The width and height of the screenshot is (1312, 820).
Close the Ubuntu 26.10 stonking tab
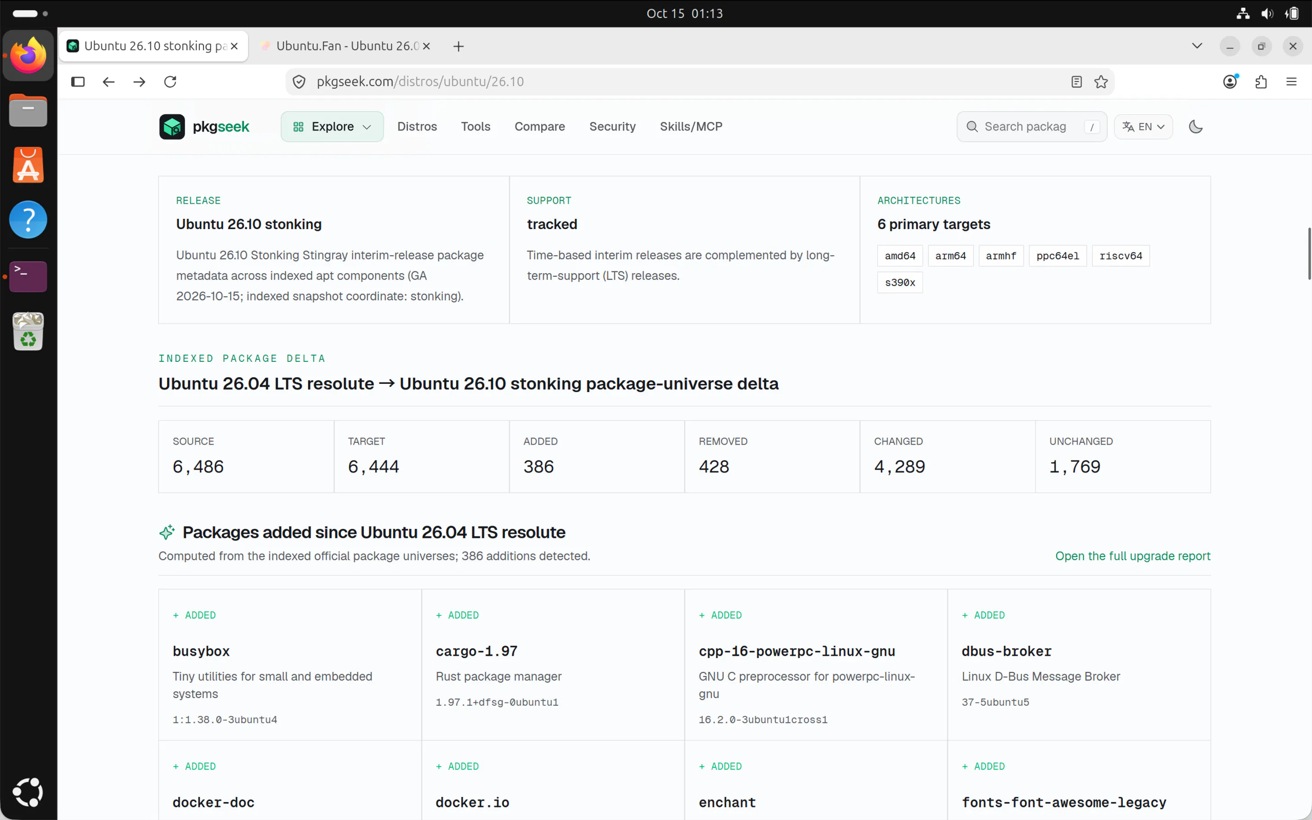(x=234, y=47)
